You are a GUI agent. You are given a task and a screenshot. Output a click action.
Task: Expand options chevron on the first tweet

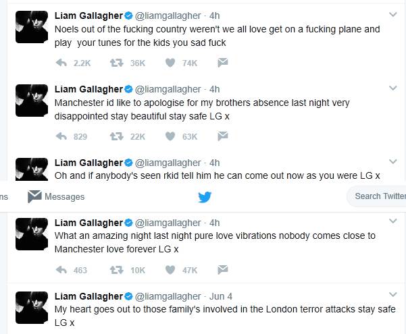(x=392, y=14)
